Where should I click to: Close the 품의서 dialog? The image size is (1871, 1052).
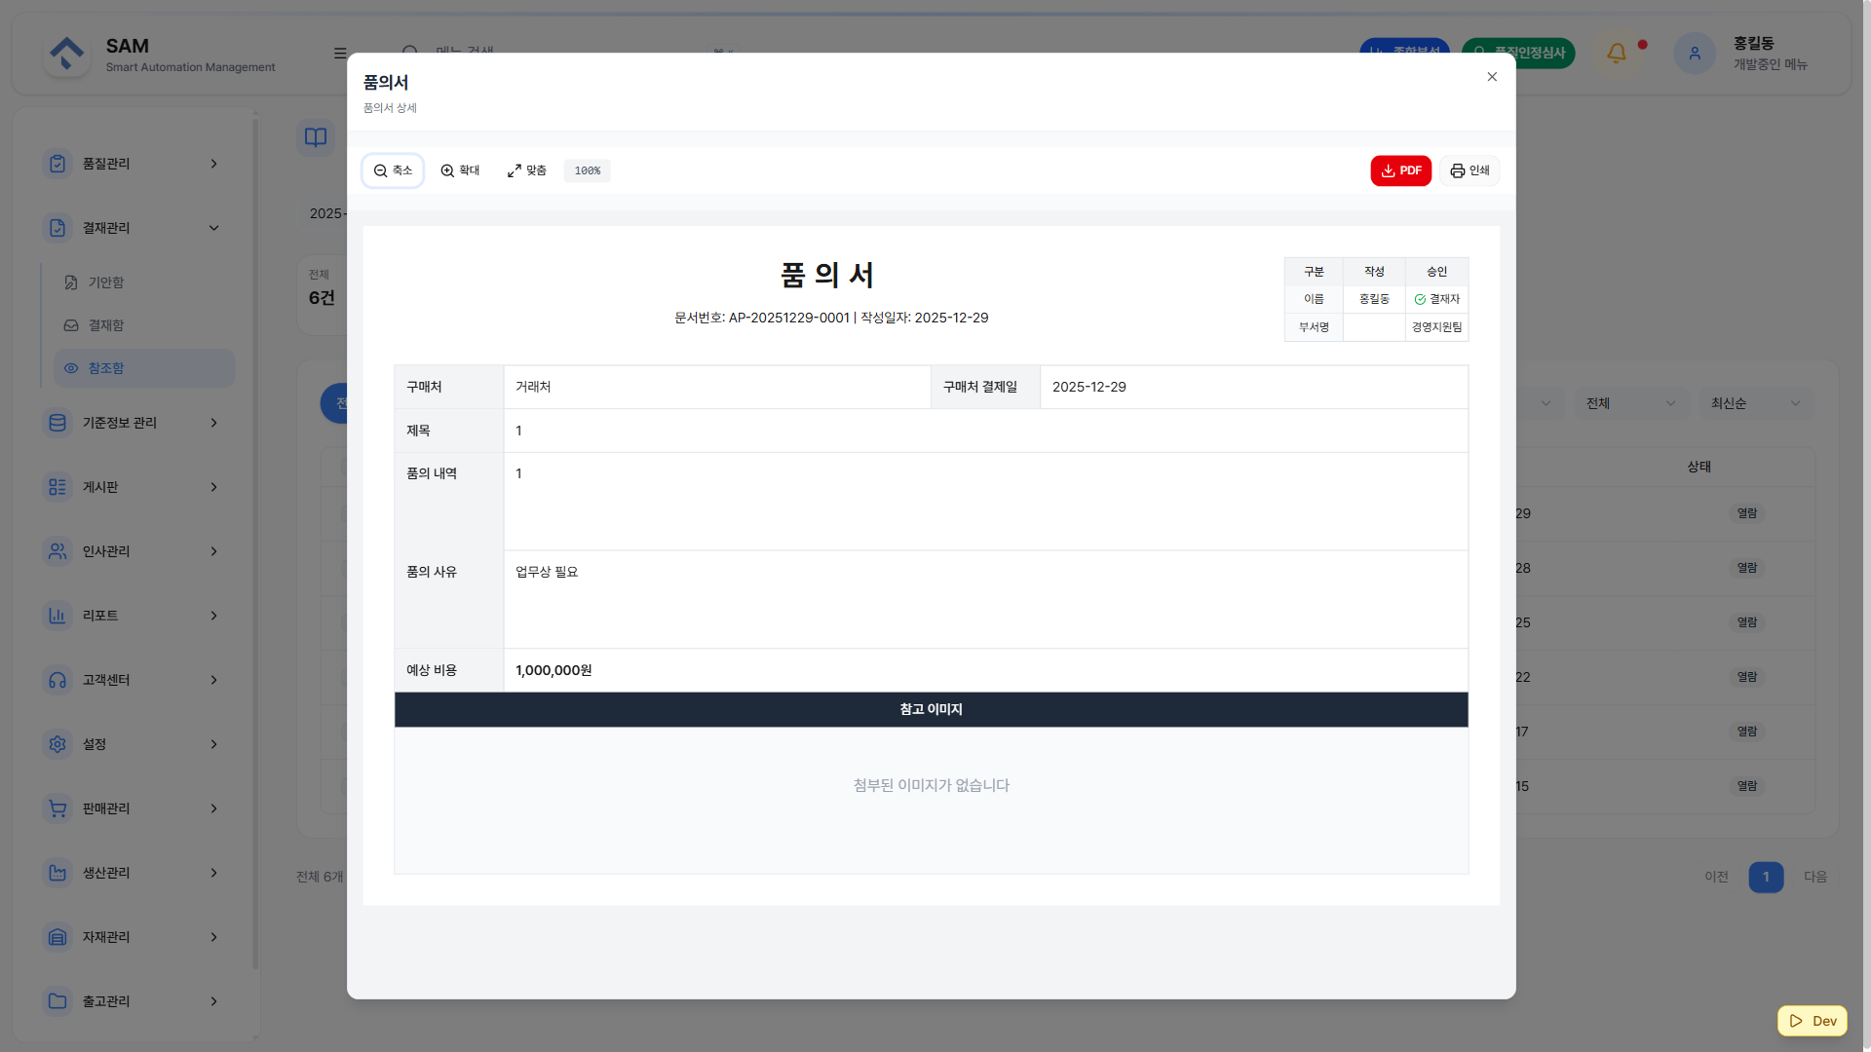click(x=1492, y=77)
